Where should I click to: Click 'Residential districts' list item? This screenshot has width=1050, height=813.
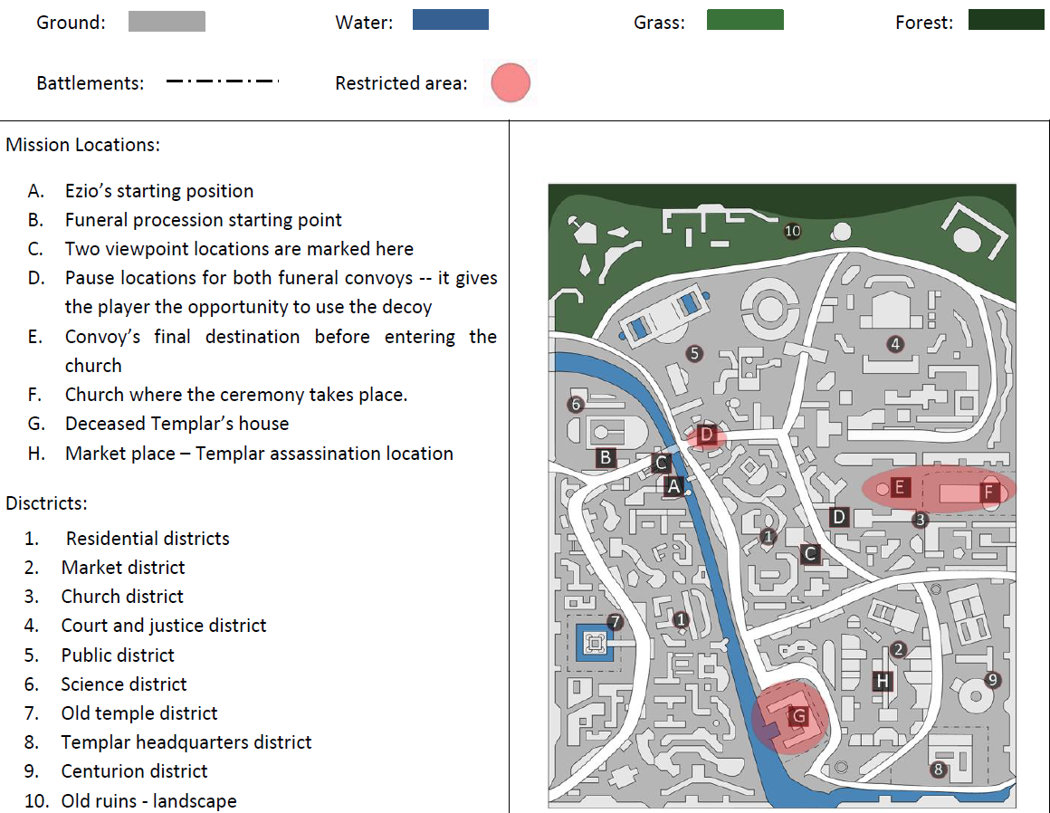148,539
